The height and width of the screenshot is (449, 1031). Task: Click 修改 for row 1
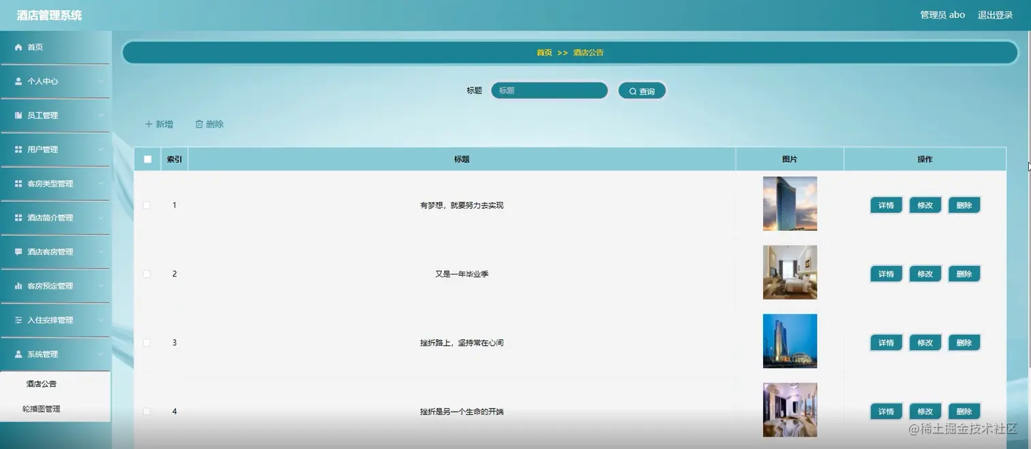coord(925,205)
